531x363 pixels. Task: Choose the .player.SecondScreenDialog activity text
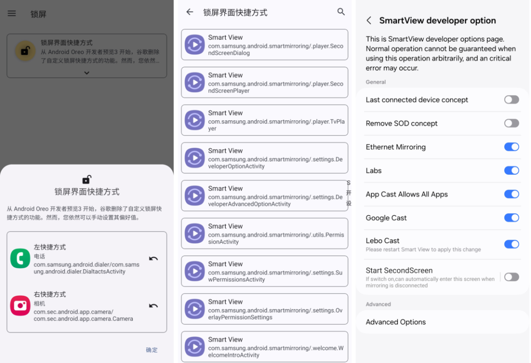tap(276, 50)
